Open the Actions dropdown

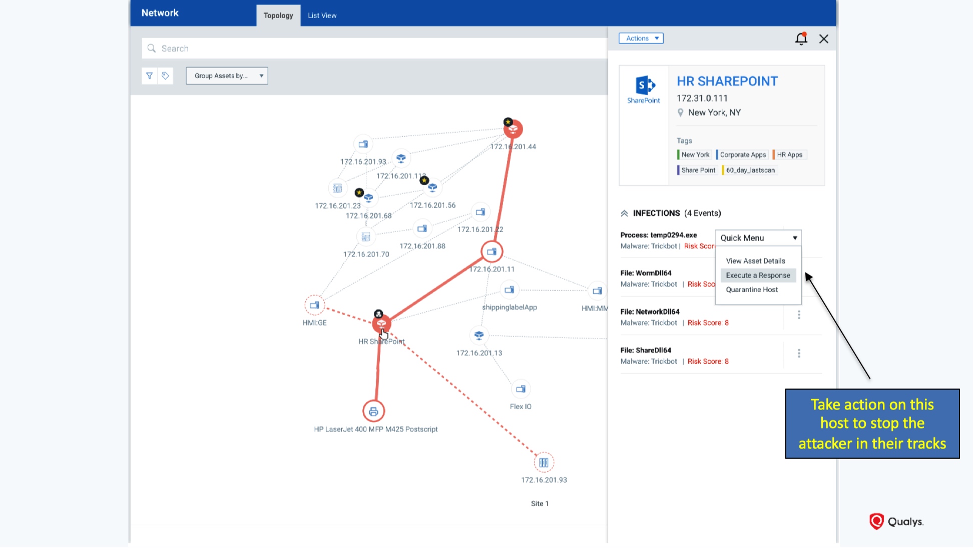641,38
